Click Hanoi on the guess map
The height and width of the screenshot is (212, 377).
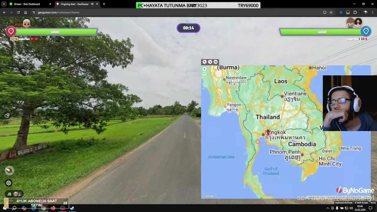pyautogui.click(x=319, y=68)
